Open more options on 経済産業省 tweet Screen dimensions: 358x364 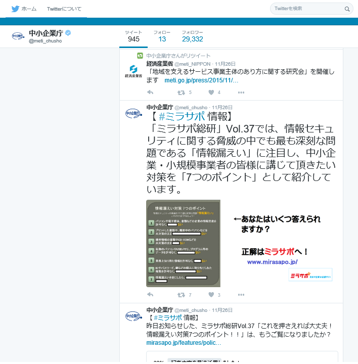click(241, 93)
